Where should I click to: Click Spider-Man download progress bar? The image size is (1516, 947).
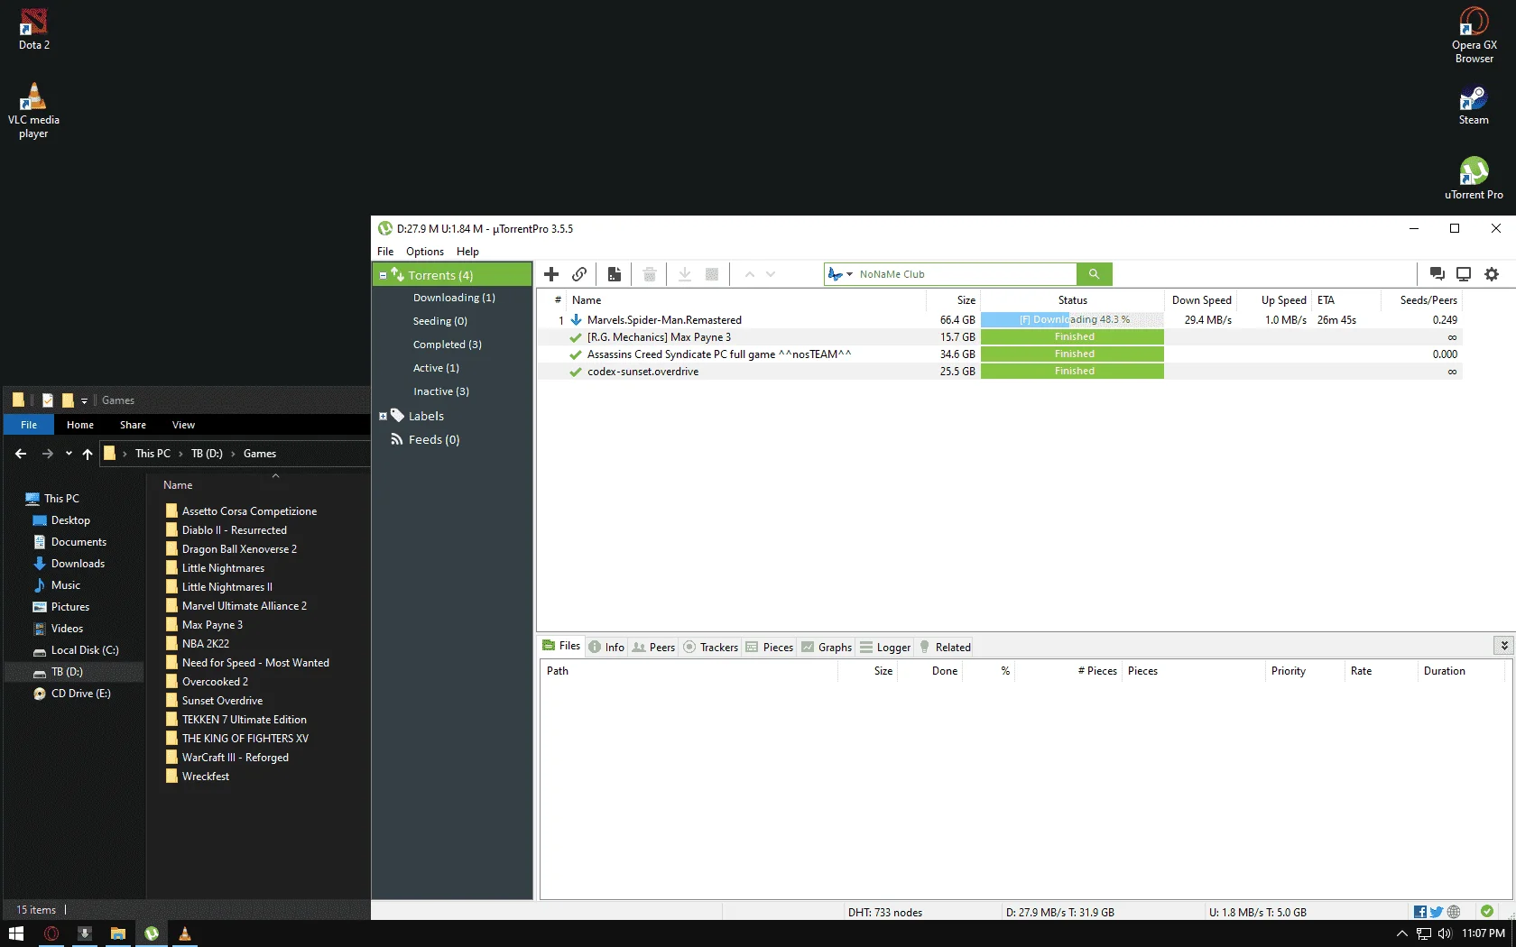click(x=1072, y=320)
